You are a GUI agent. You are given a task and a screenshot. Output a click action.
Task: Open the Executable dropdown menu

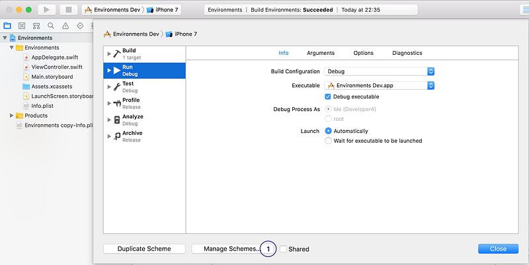click(379, 86)
